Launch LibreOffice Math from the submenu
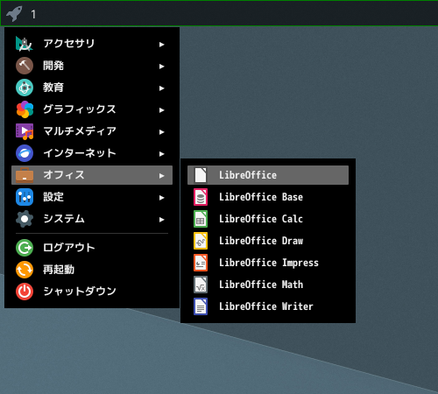The image size is (438, 394). pyautogui.click(x=268, y=285)
